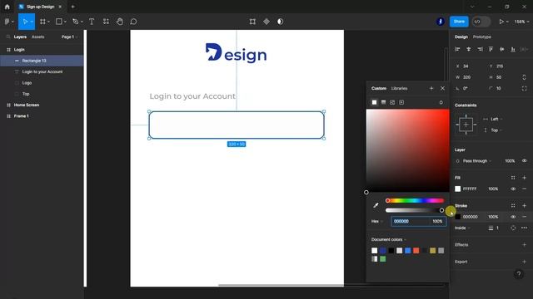Pick the orange document color swatch
Image resolution: width=533 pixels, height=299 pixels.
(416, 251)
